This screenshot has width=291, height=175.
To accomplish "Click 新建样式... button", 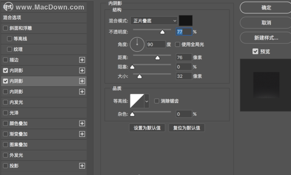I will click(x=266, y=38).
